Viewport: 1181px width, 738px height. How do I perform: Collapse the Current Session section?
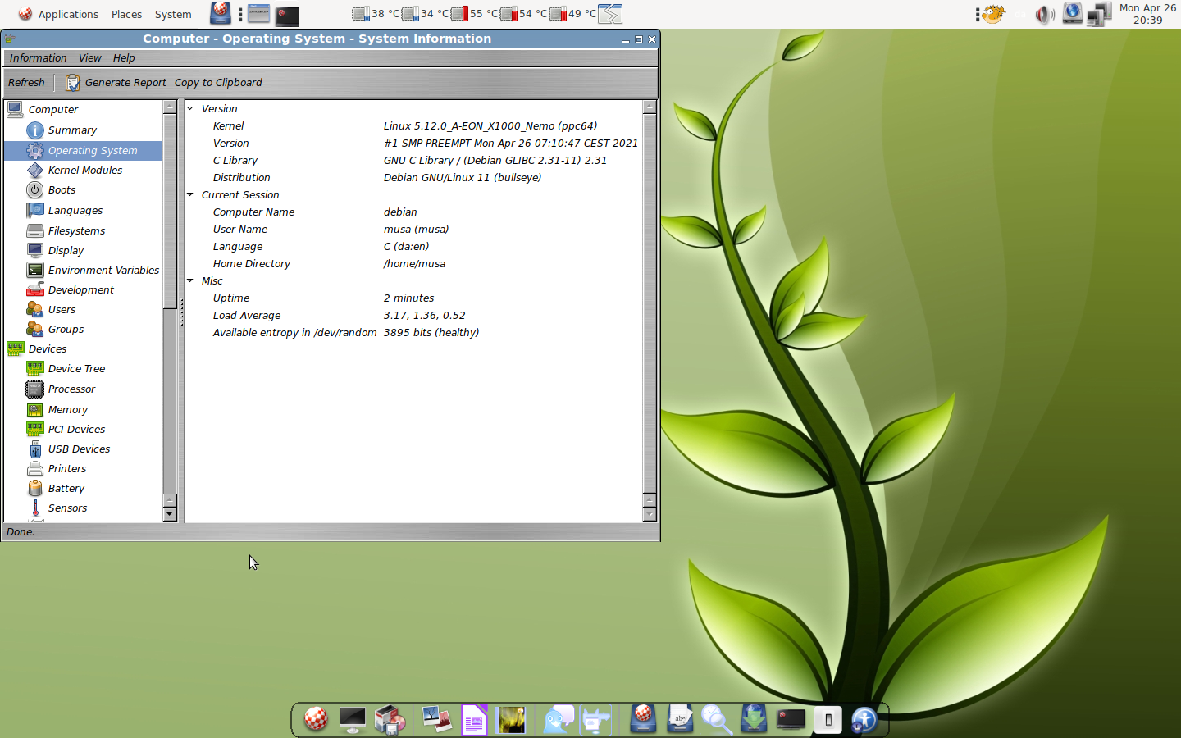pyautogui.click(x=190, y=194)
